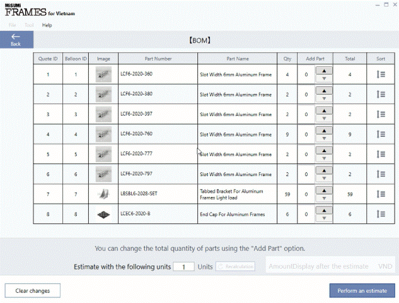This screenshot has height=303, width=399.
Task: Increase Add Part for LBSBL6-2028-SET
Action: 324,189
